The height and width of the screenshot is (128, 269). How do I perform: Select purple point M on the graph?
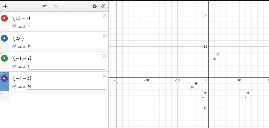196,84
